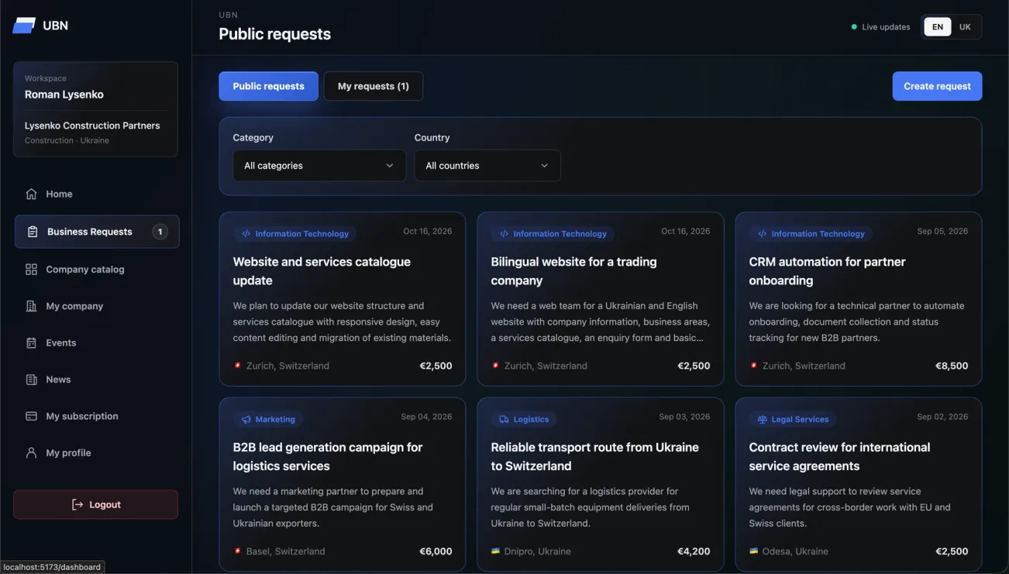This screenshot has height=574, width=1009.
Task: Open the News menu item
Action: (x=97, y=380)
